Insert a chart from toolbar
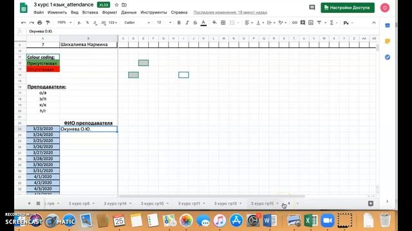The image size is (412, 231). pyautogui.click(x=311, y=23)
